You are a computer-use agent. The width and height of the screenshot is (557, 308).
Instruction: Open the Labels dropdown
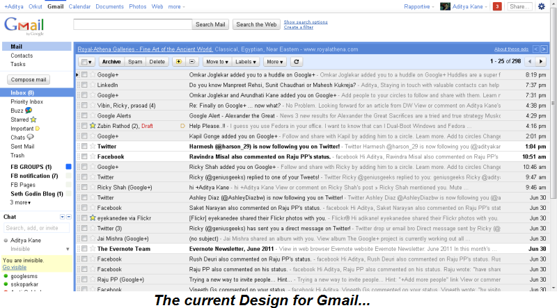[246, 62]
